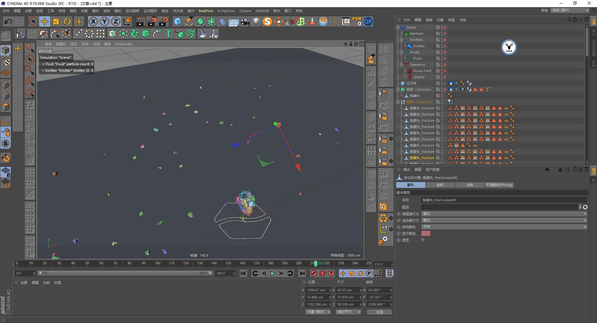This screenshot has height=323, width=597.
Task: Open the RealFlow menu
Action: [x=206, y=11]
